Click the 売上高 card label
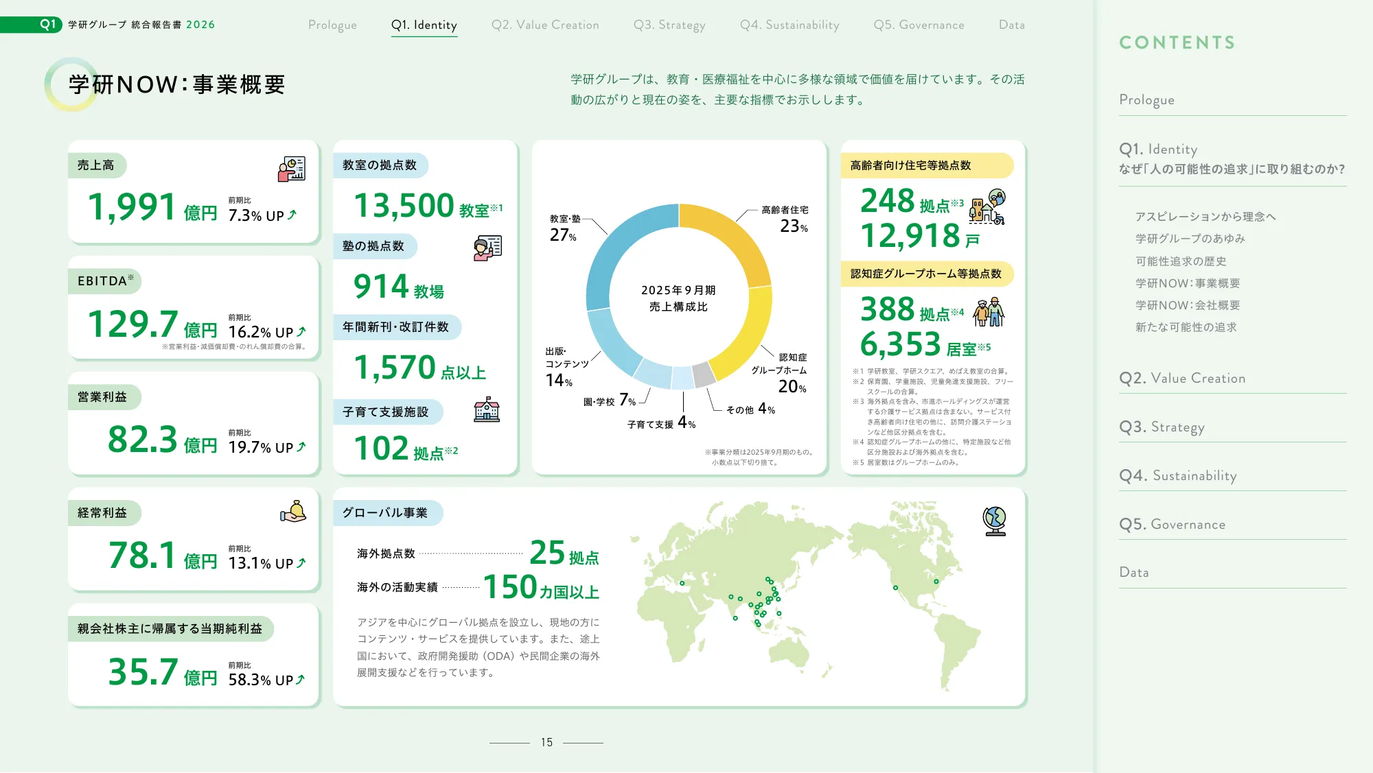1373x773 pixels. (x=96, y=165)
